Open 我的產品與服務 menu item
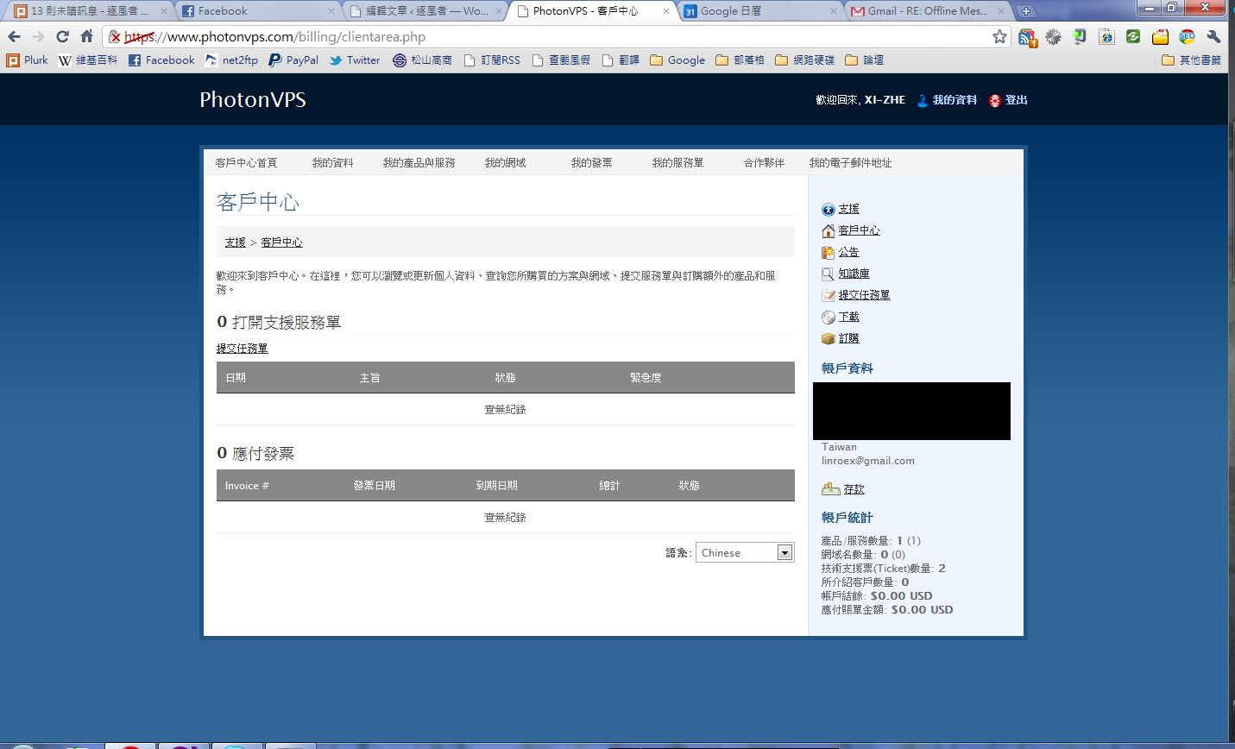 coord(419,162)
